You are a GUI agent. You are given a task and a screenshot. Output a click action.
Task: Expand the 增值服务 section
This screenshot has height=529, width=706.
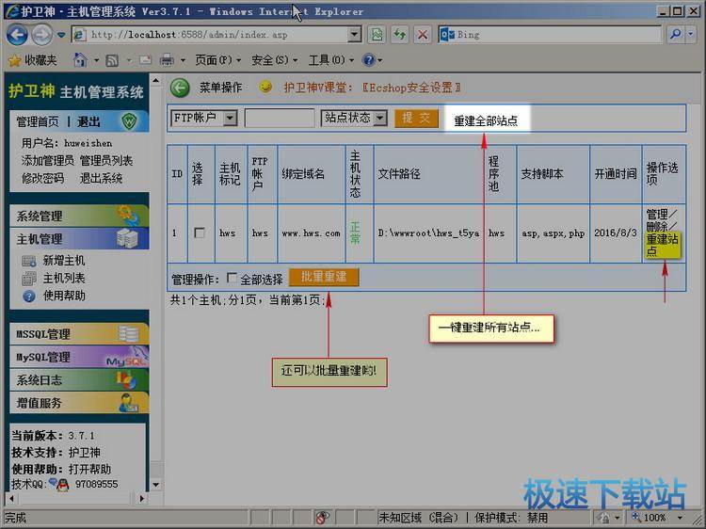click(79, 403)
